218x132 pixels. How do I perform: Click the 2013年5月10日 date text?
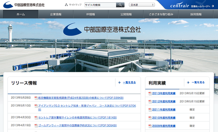tap(21, 106)
